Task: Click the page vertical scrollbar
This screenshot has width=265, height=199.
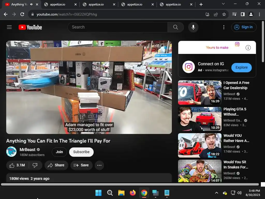Action: point(263,41)
